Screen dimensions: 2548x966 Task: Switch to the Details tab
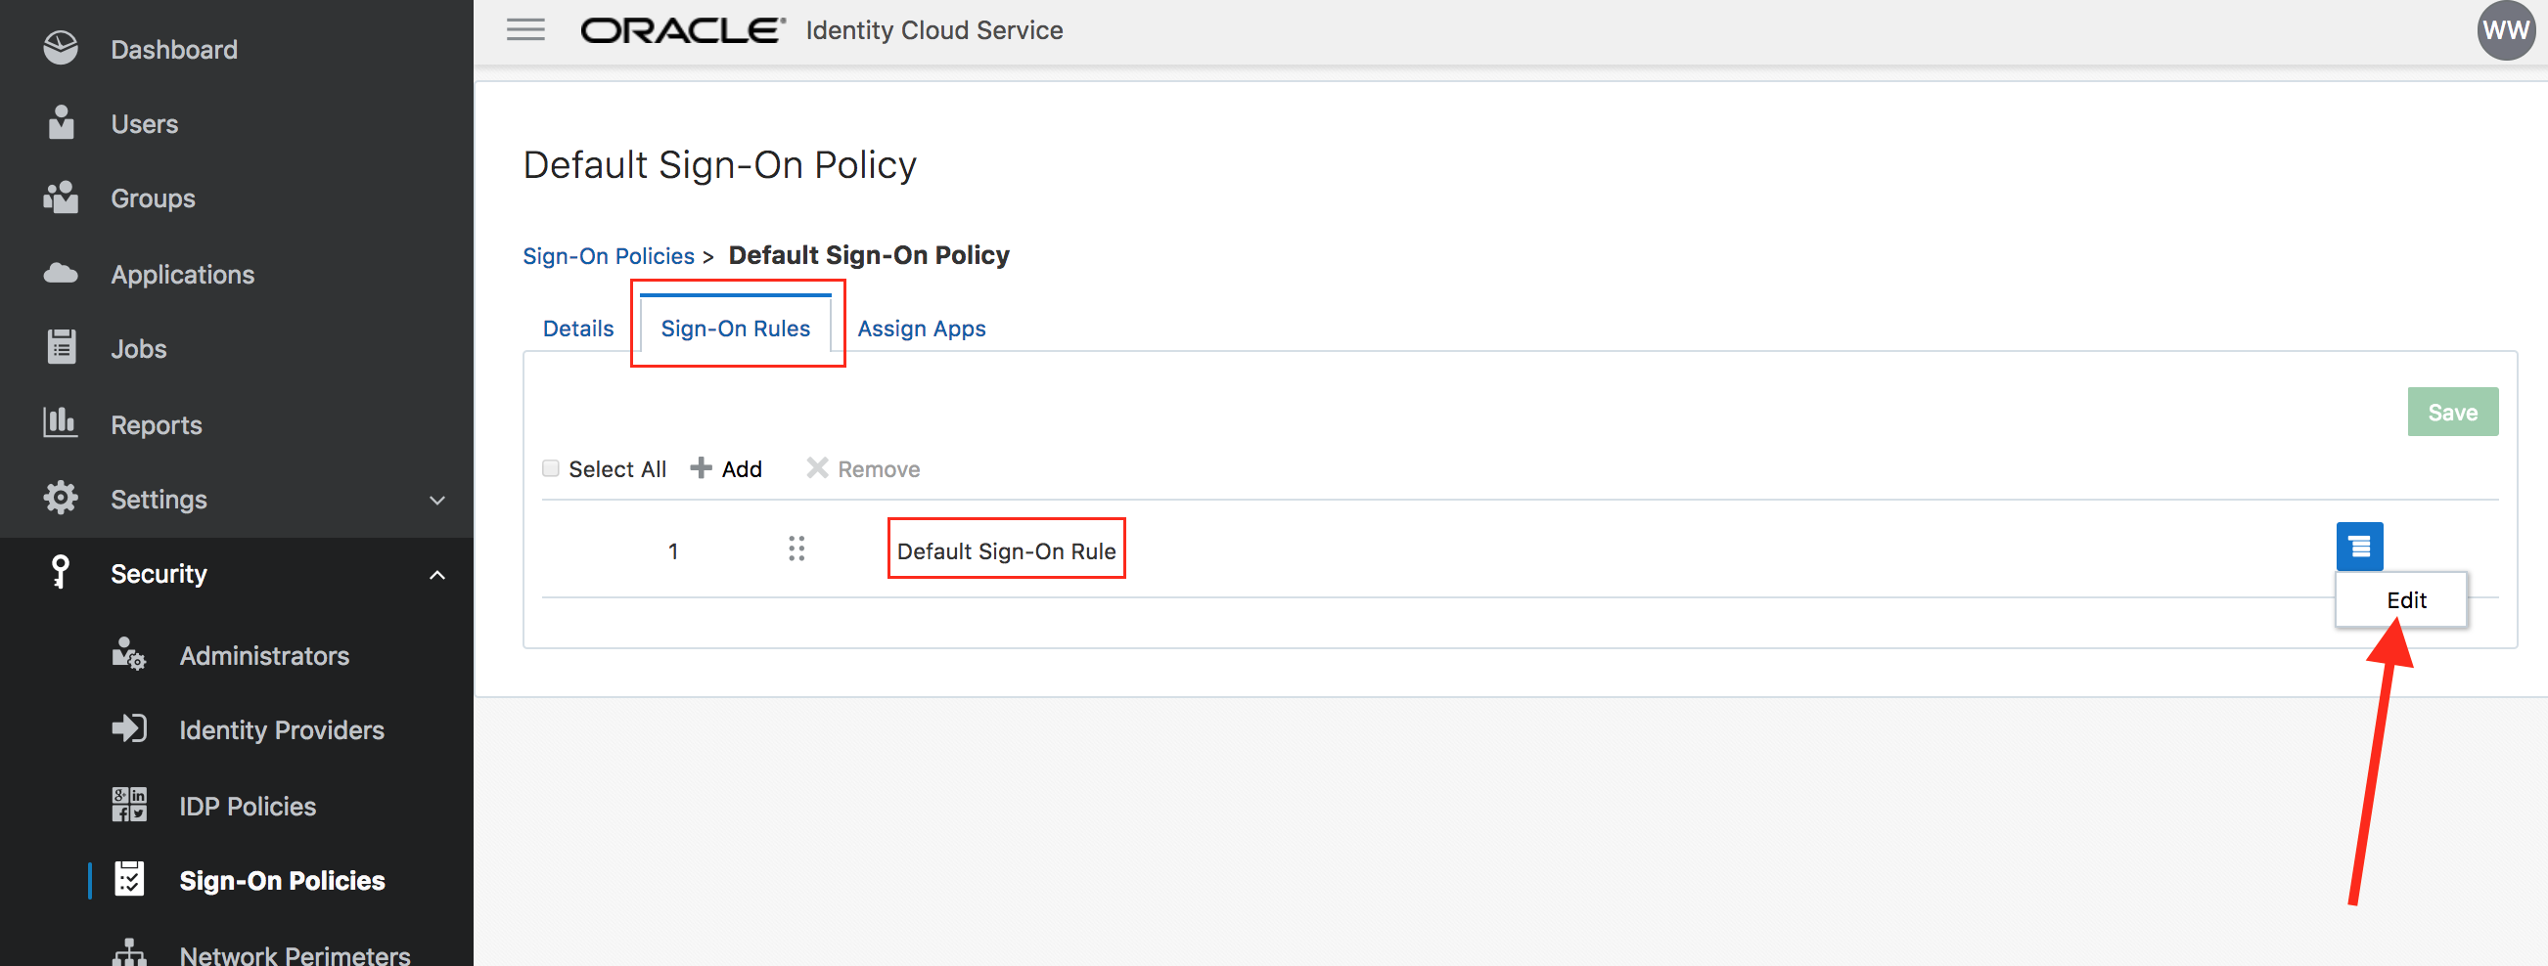point(578,329)
